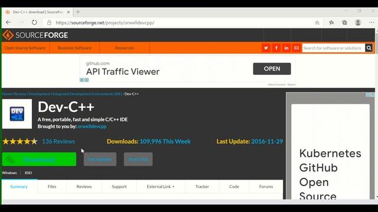Open the Code tab

click(234, 187)
